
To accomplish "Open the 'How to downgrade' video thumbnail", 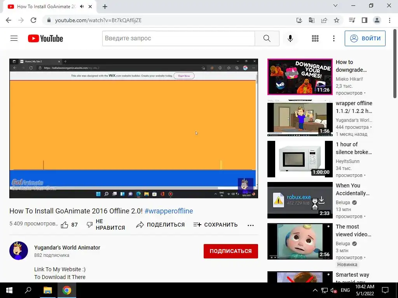I will (x=300, y=77).
